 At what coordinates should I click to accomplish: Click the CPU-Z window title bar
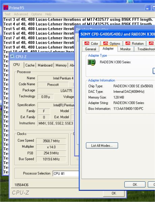click(x=42, y=57)
